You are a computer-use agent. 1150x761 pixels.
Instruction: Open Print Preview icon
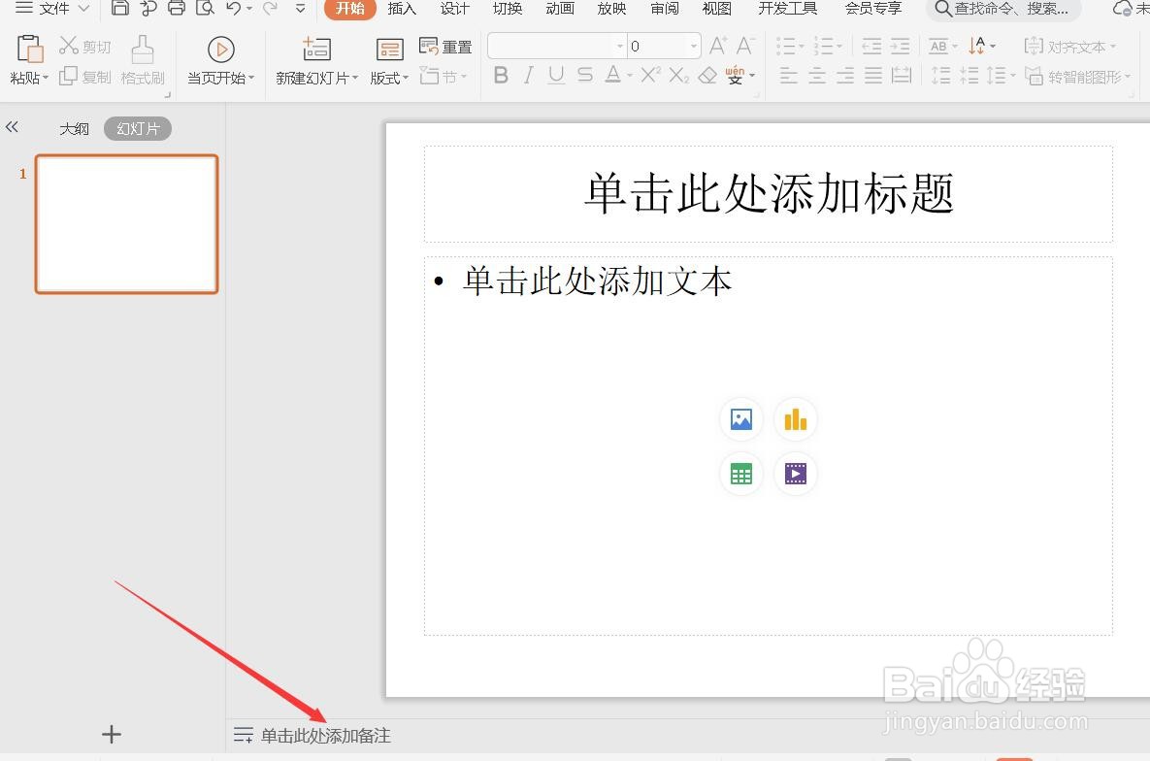tap(206, 8)
